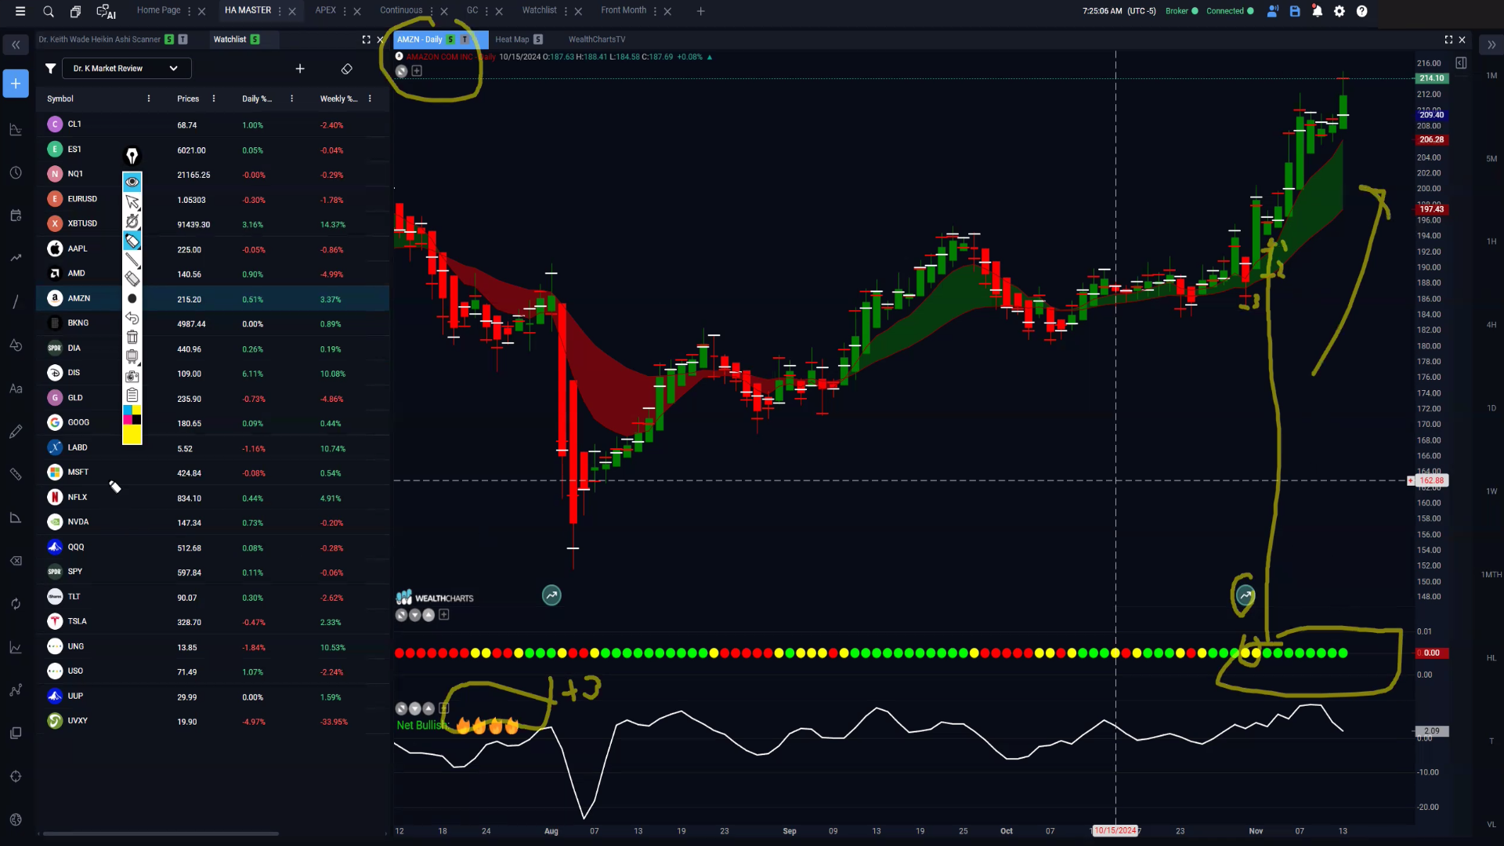Choose the black dot brush size
This screenshot has height=846, width=1504.
click(x=132, y=298)
